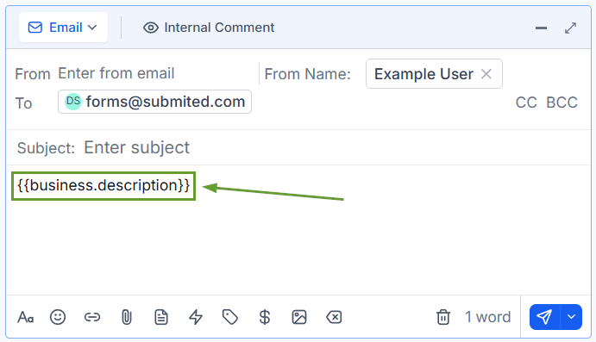The image size is (596, 342).
Task: Attach a file with the paperclip icon
Action: 127,317
